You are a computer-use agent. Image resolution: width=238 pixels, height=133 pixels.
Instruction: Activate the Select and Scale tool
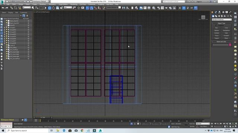tap(58, 8)
